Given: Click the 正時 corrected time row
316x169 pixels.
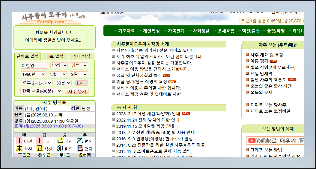Looking at the screenshot, I should (54, 126).
